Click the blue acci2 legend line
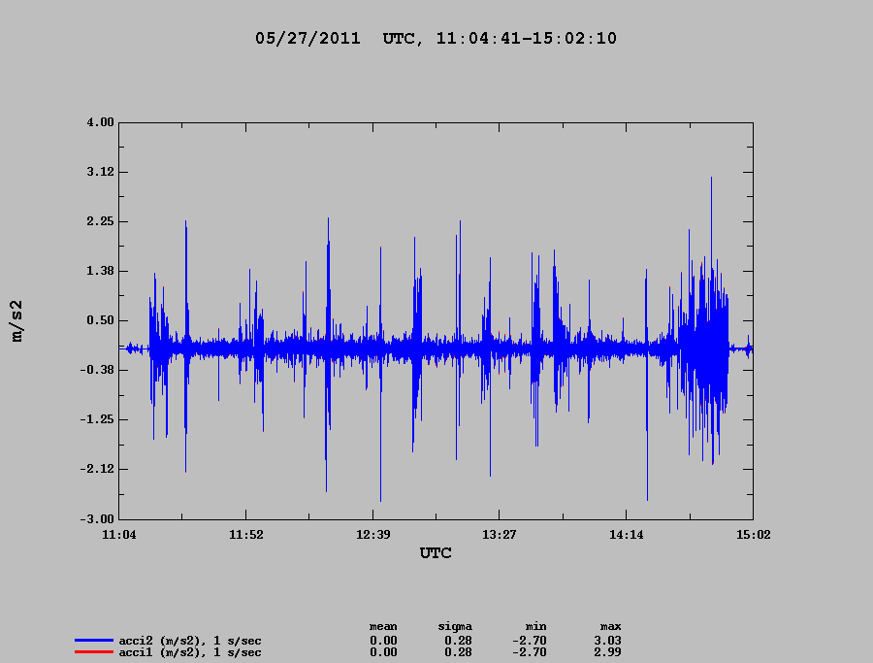The image size is (873, 663). (x=93, y=641)
